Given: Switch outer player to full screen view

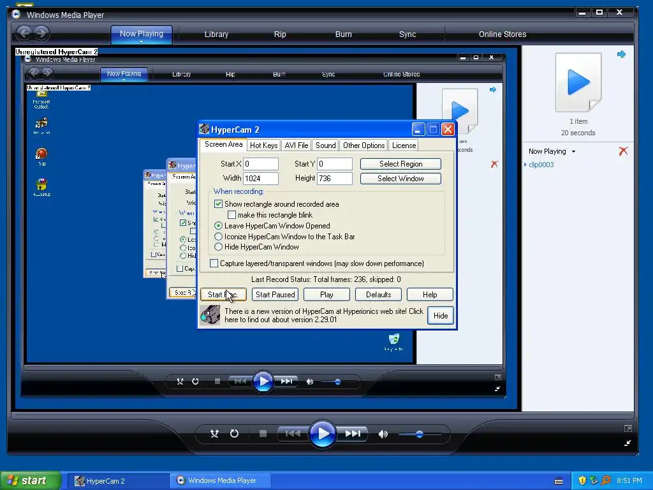Looking at the screenshot, I should 628,428.
